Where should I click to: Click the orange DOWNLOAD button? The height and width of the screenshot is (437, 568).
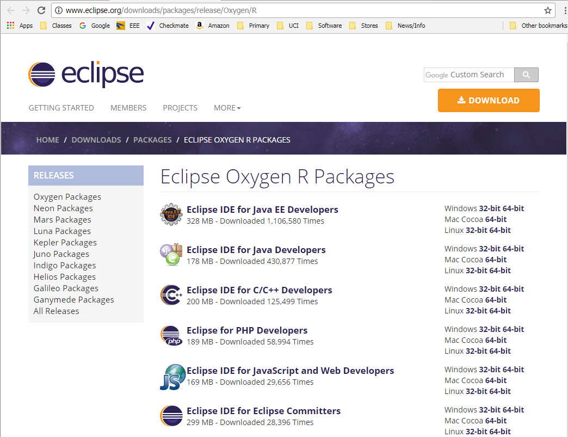point(488,100)
